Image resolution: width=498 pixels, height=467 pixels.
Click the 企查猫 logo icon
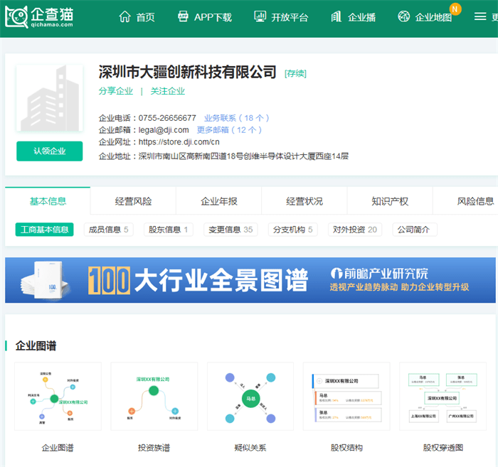pos(16,16)
